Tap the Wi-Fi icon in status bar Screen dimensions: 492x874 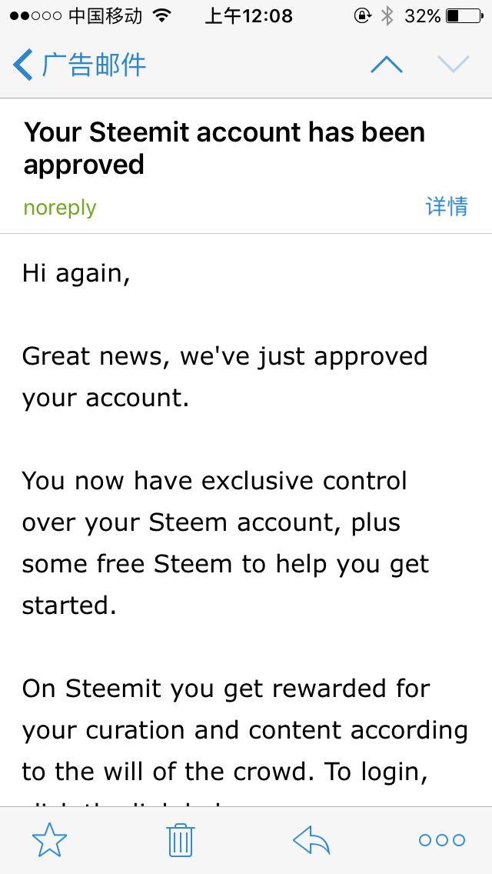[x=162, y=16]
